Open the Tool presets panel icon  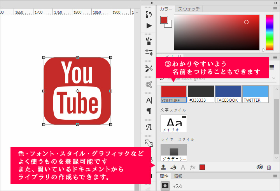[x=149, y=68]
